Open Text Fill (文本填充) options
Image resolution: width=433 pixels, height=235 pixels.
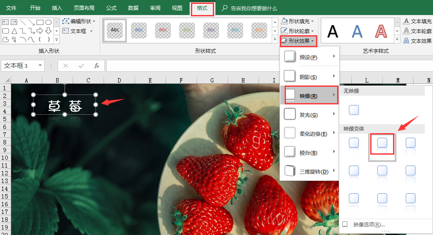coord(418,21)
